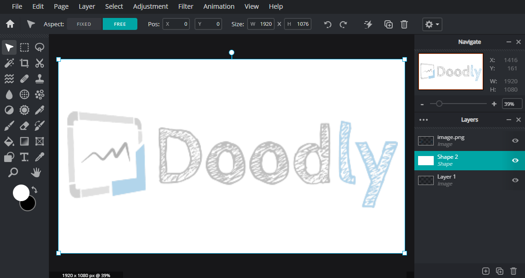Image resolution: width=525 pixels, height=278 pixels.
Task: Hide the image.png layer
Action: (515, 140)
